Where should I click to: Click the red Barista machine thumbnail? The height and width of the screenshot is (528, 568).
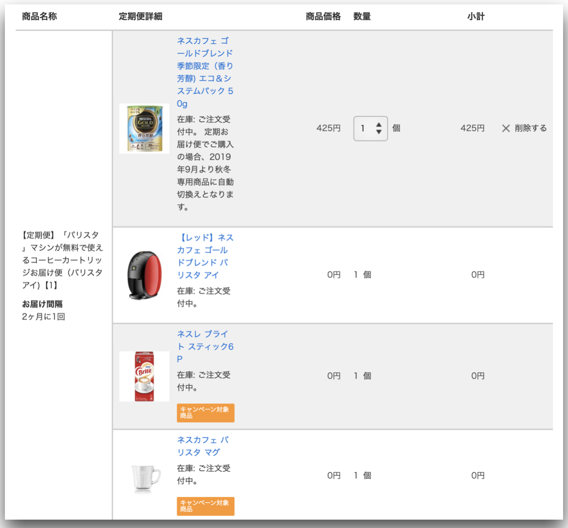click(x=144, y=275)
